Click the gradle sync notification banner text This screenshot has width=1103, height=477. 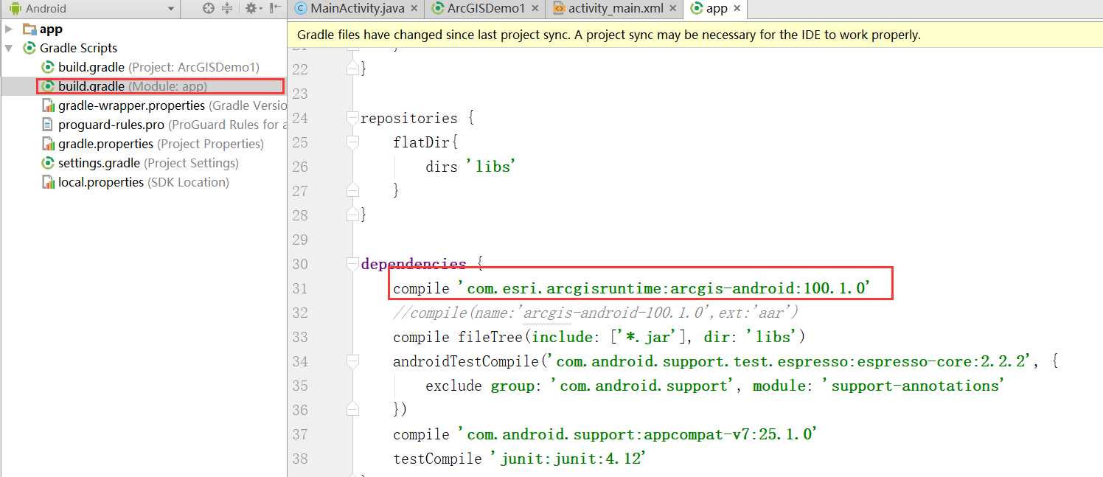point(609,35)
